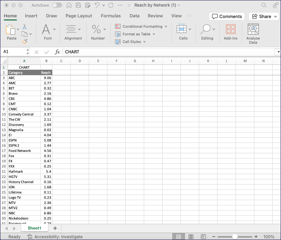Open the Editing group menu
Screen dimensions: 281x240
pos(207,32)
